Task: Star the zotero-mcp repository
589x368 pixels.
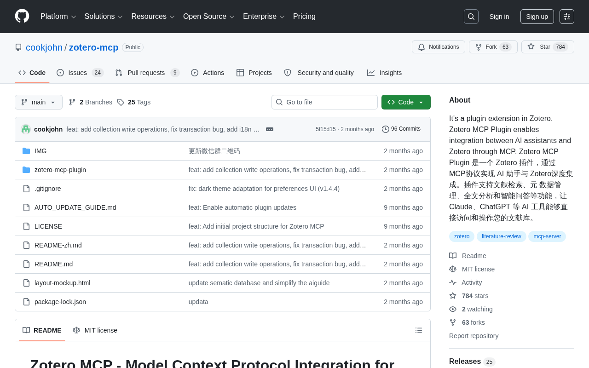Action: pos(548,47)
